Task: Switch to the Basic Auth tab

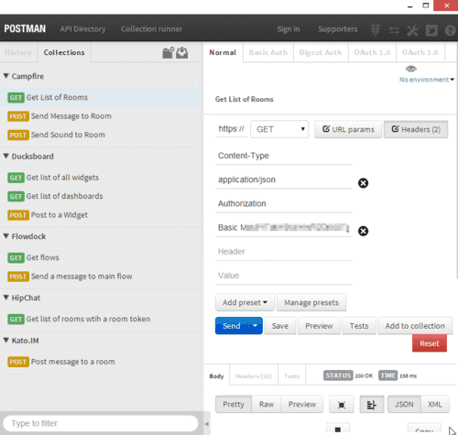Action: pos(268,52)
